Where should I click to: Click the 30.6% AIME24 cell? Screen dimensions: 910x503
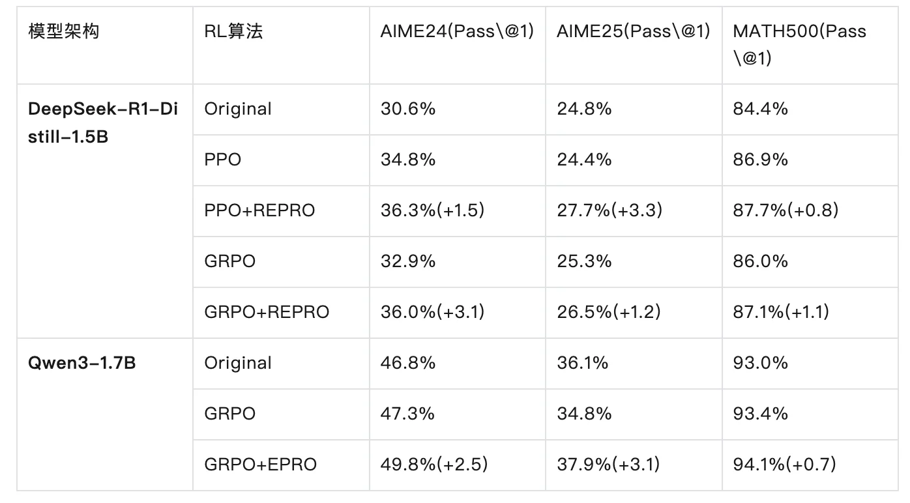coord(408,109)
